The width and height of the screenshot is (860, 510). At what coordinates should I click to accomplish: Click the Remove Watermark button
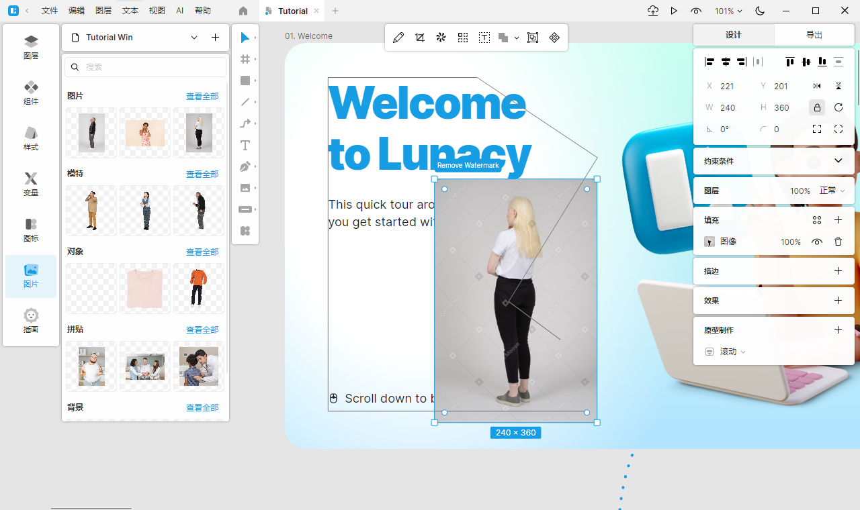(468, 165)
